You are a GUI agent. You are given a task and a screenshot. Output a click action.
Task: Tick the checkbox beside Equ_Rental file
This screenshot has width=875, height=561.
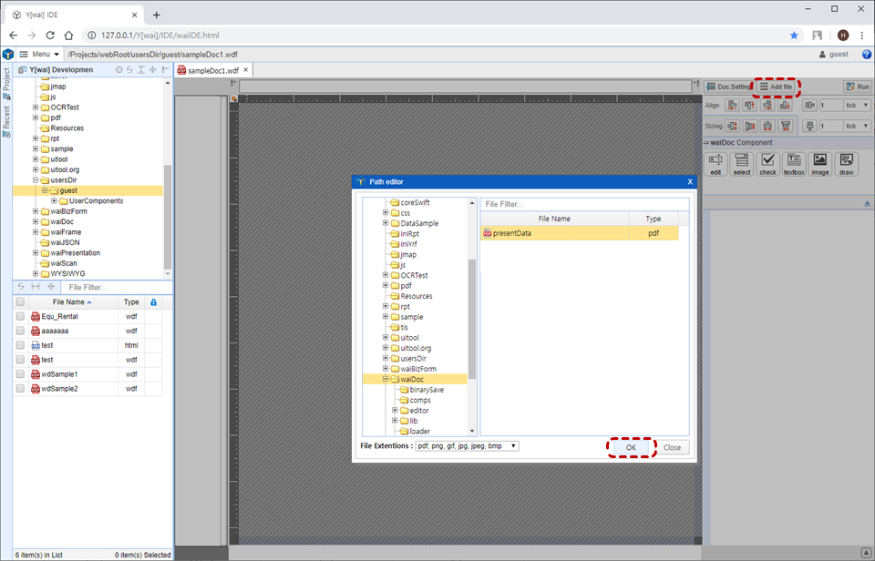tap(20, 316)
